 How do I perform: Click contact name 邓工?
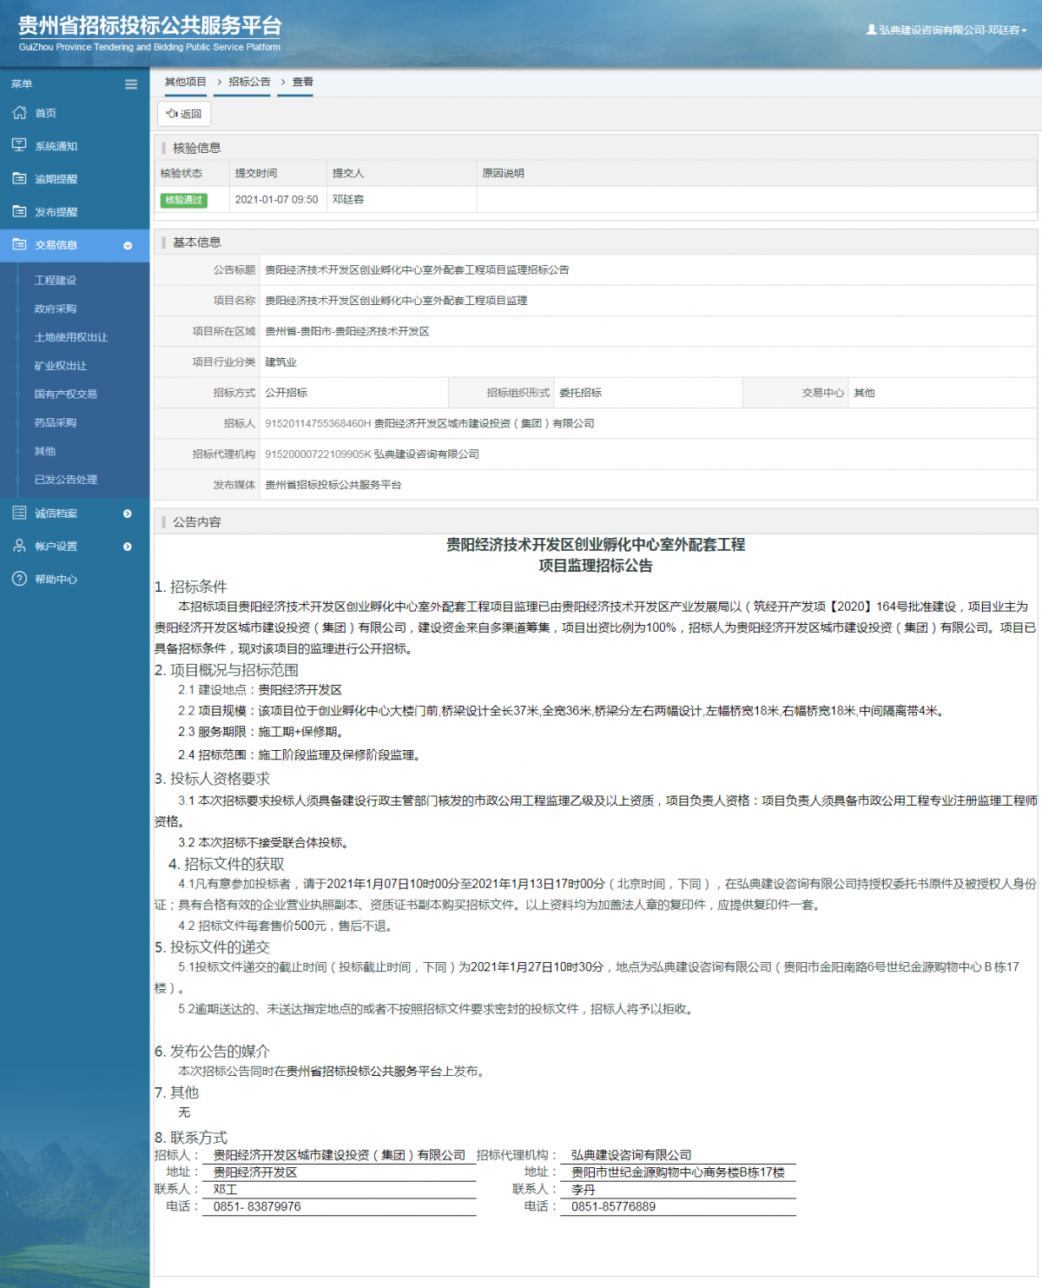tap(225, 1190)
